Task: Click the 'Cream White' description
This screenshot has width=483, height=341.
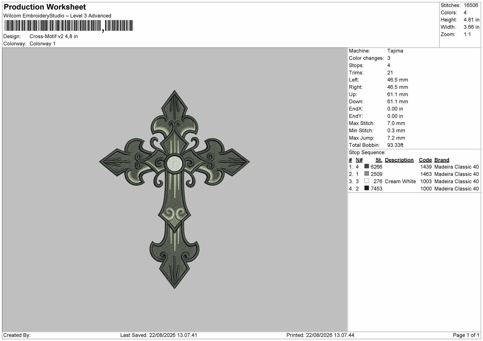Action: point(400,181)
